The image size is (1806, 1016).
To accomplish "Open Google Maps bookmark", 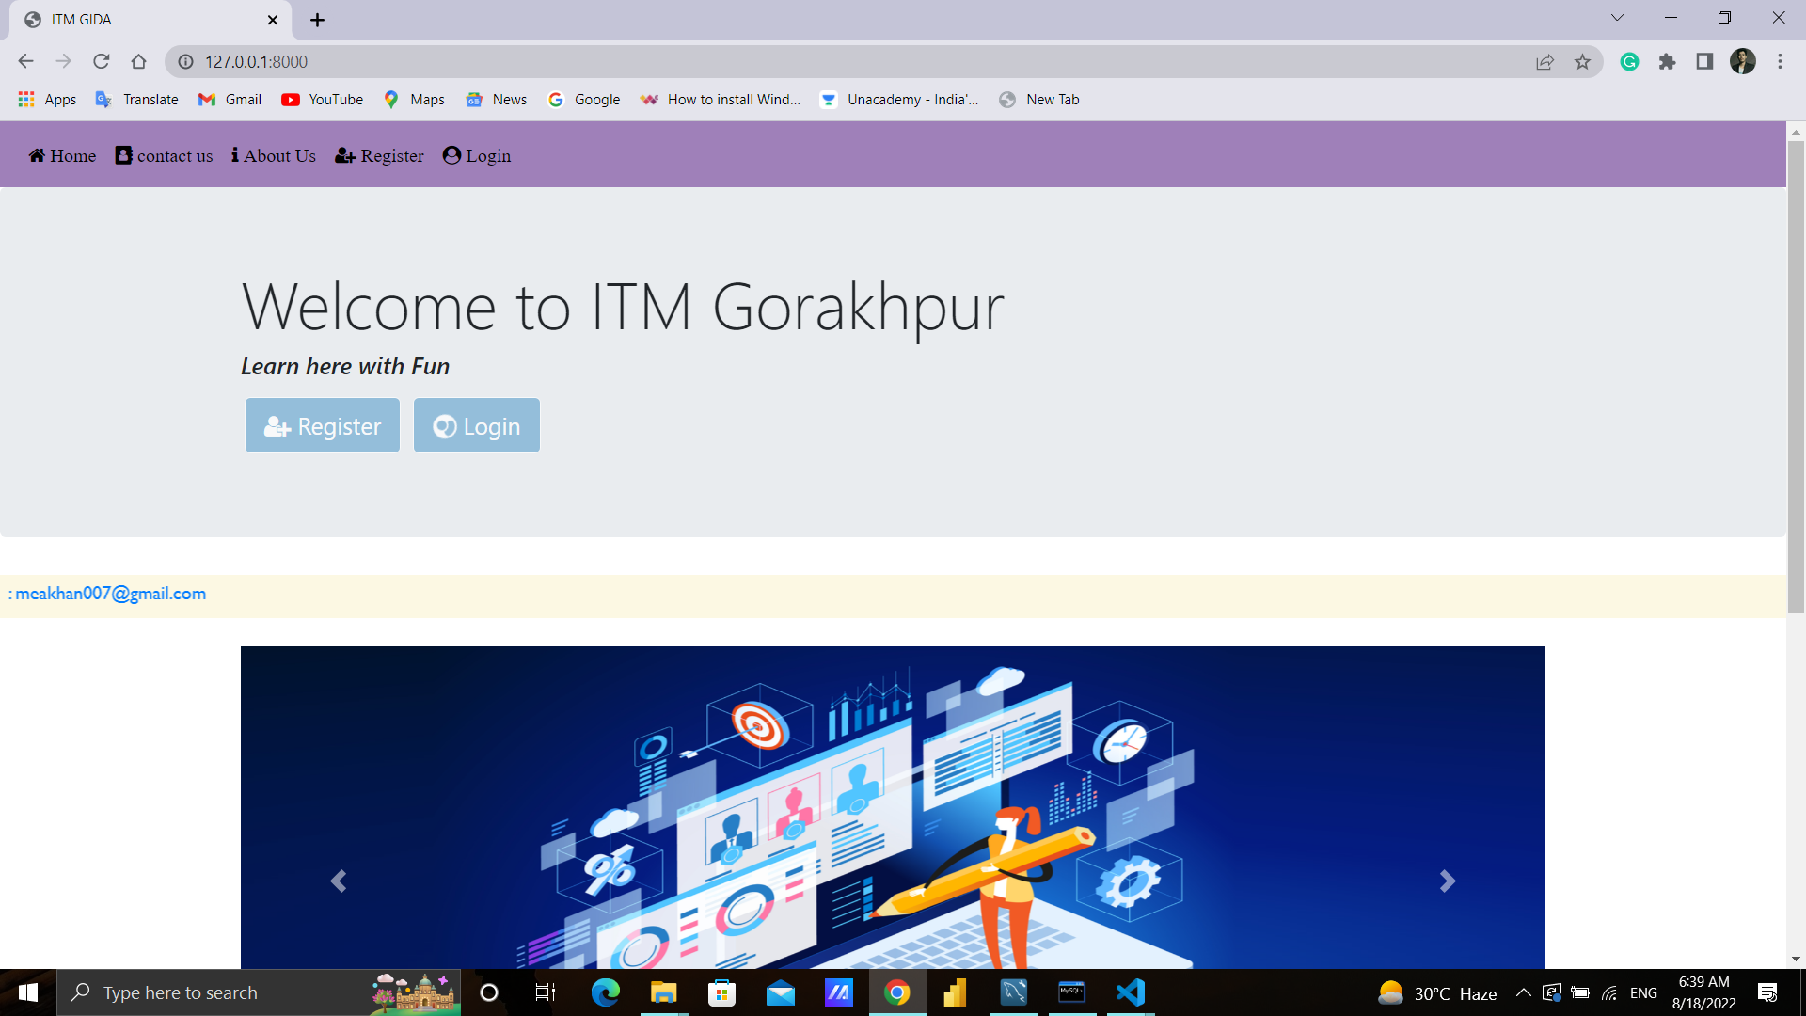I will (413, 99).
